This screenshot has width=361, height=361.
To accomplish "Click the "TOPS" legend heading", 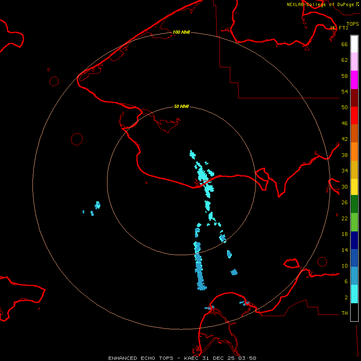I will [353, 24].
